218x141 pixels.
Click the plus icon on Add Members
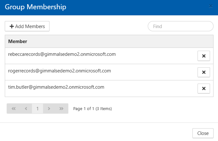coord(12,26)
